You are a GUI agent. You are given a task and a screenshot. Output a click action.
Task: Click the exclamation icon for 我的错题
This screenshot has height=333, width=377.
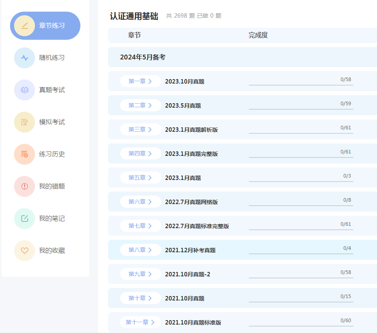point(25,186)
